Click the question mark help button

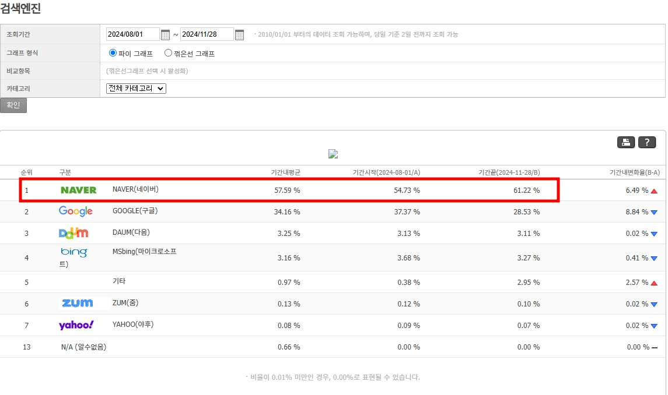pos(646,142)
